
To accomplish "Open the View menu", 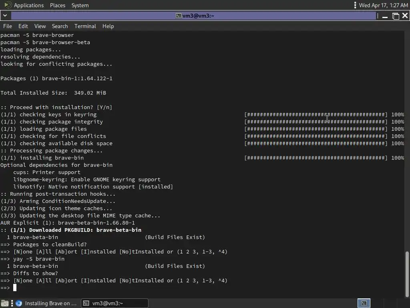I will [x=40, y=26].
